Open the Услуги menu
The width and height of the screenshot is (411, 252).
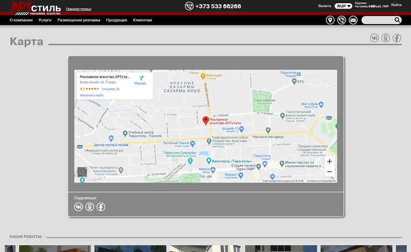[x=45, y=20]
